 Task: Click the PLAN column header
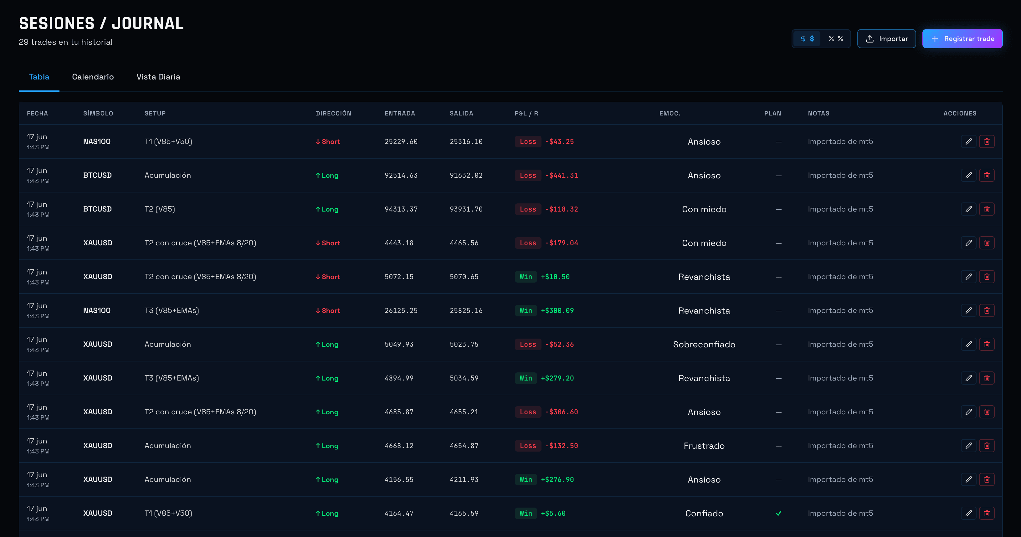(772, 113)
